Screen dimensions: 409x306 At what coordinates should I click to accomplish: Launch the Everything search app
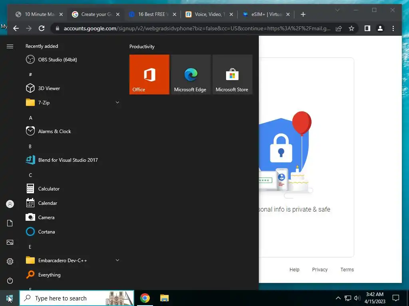pyautogui.click(x=73, y=275)
